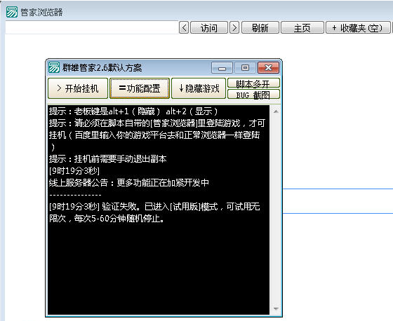Screen dimensions: 393x321
Task: Click the log scrollbar down arrow
Action: [x=276, y=308]
